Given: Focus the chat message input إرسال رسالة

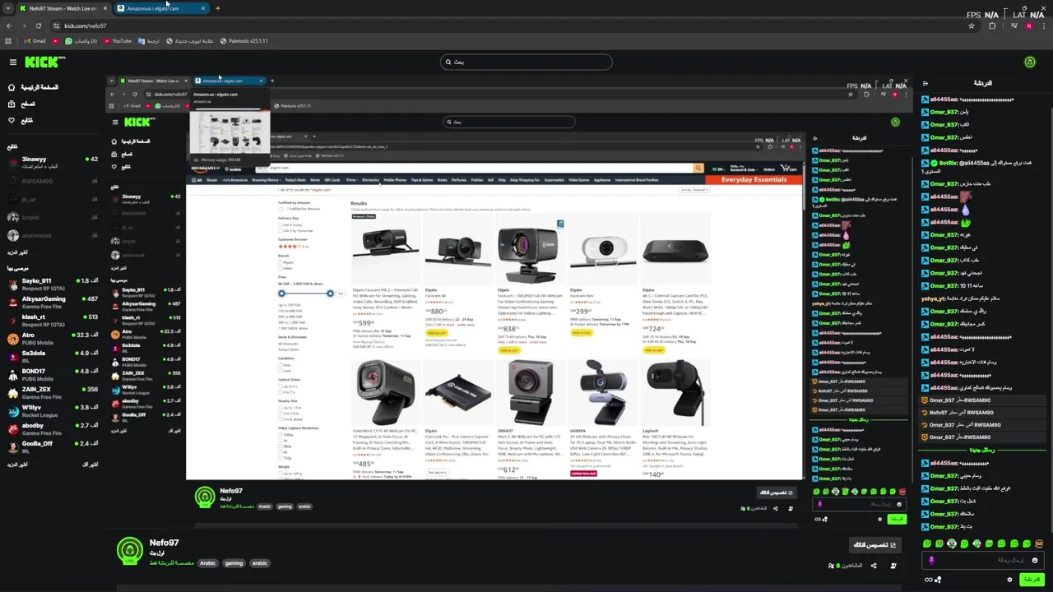Looking at the screenshot, I should click(x=984, y=560).
